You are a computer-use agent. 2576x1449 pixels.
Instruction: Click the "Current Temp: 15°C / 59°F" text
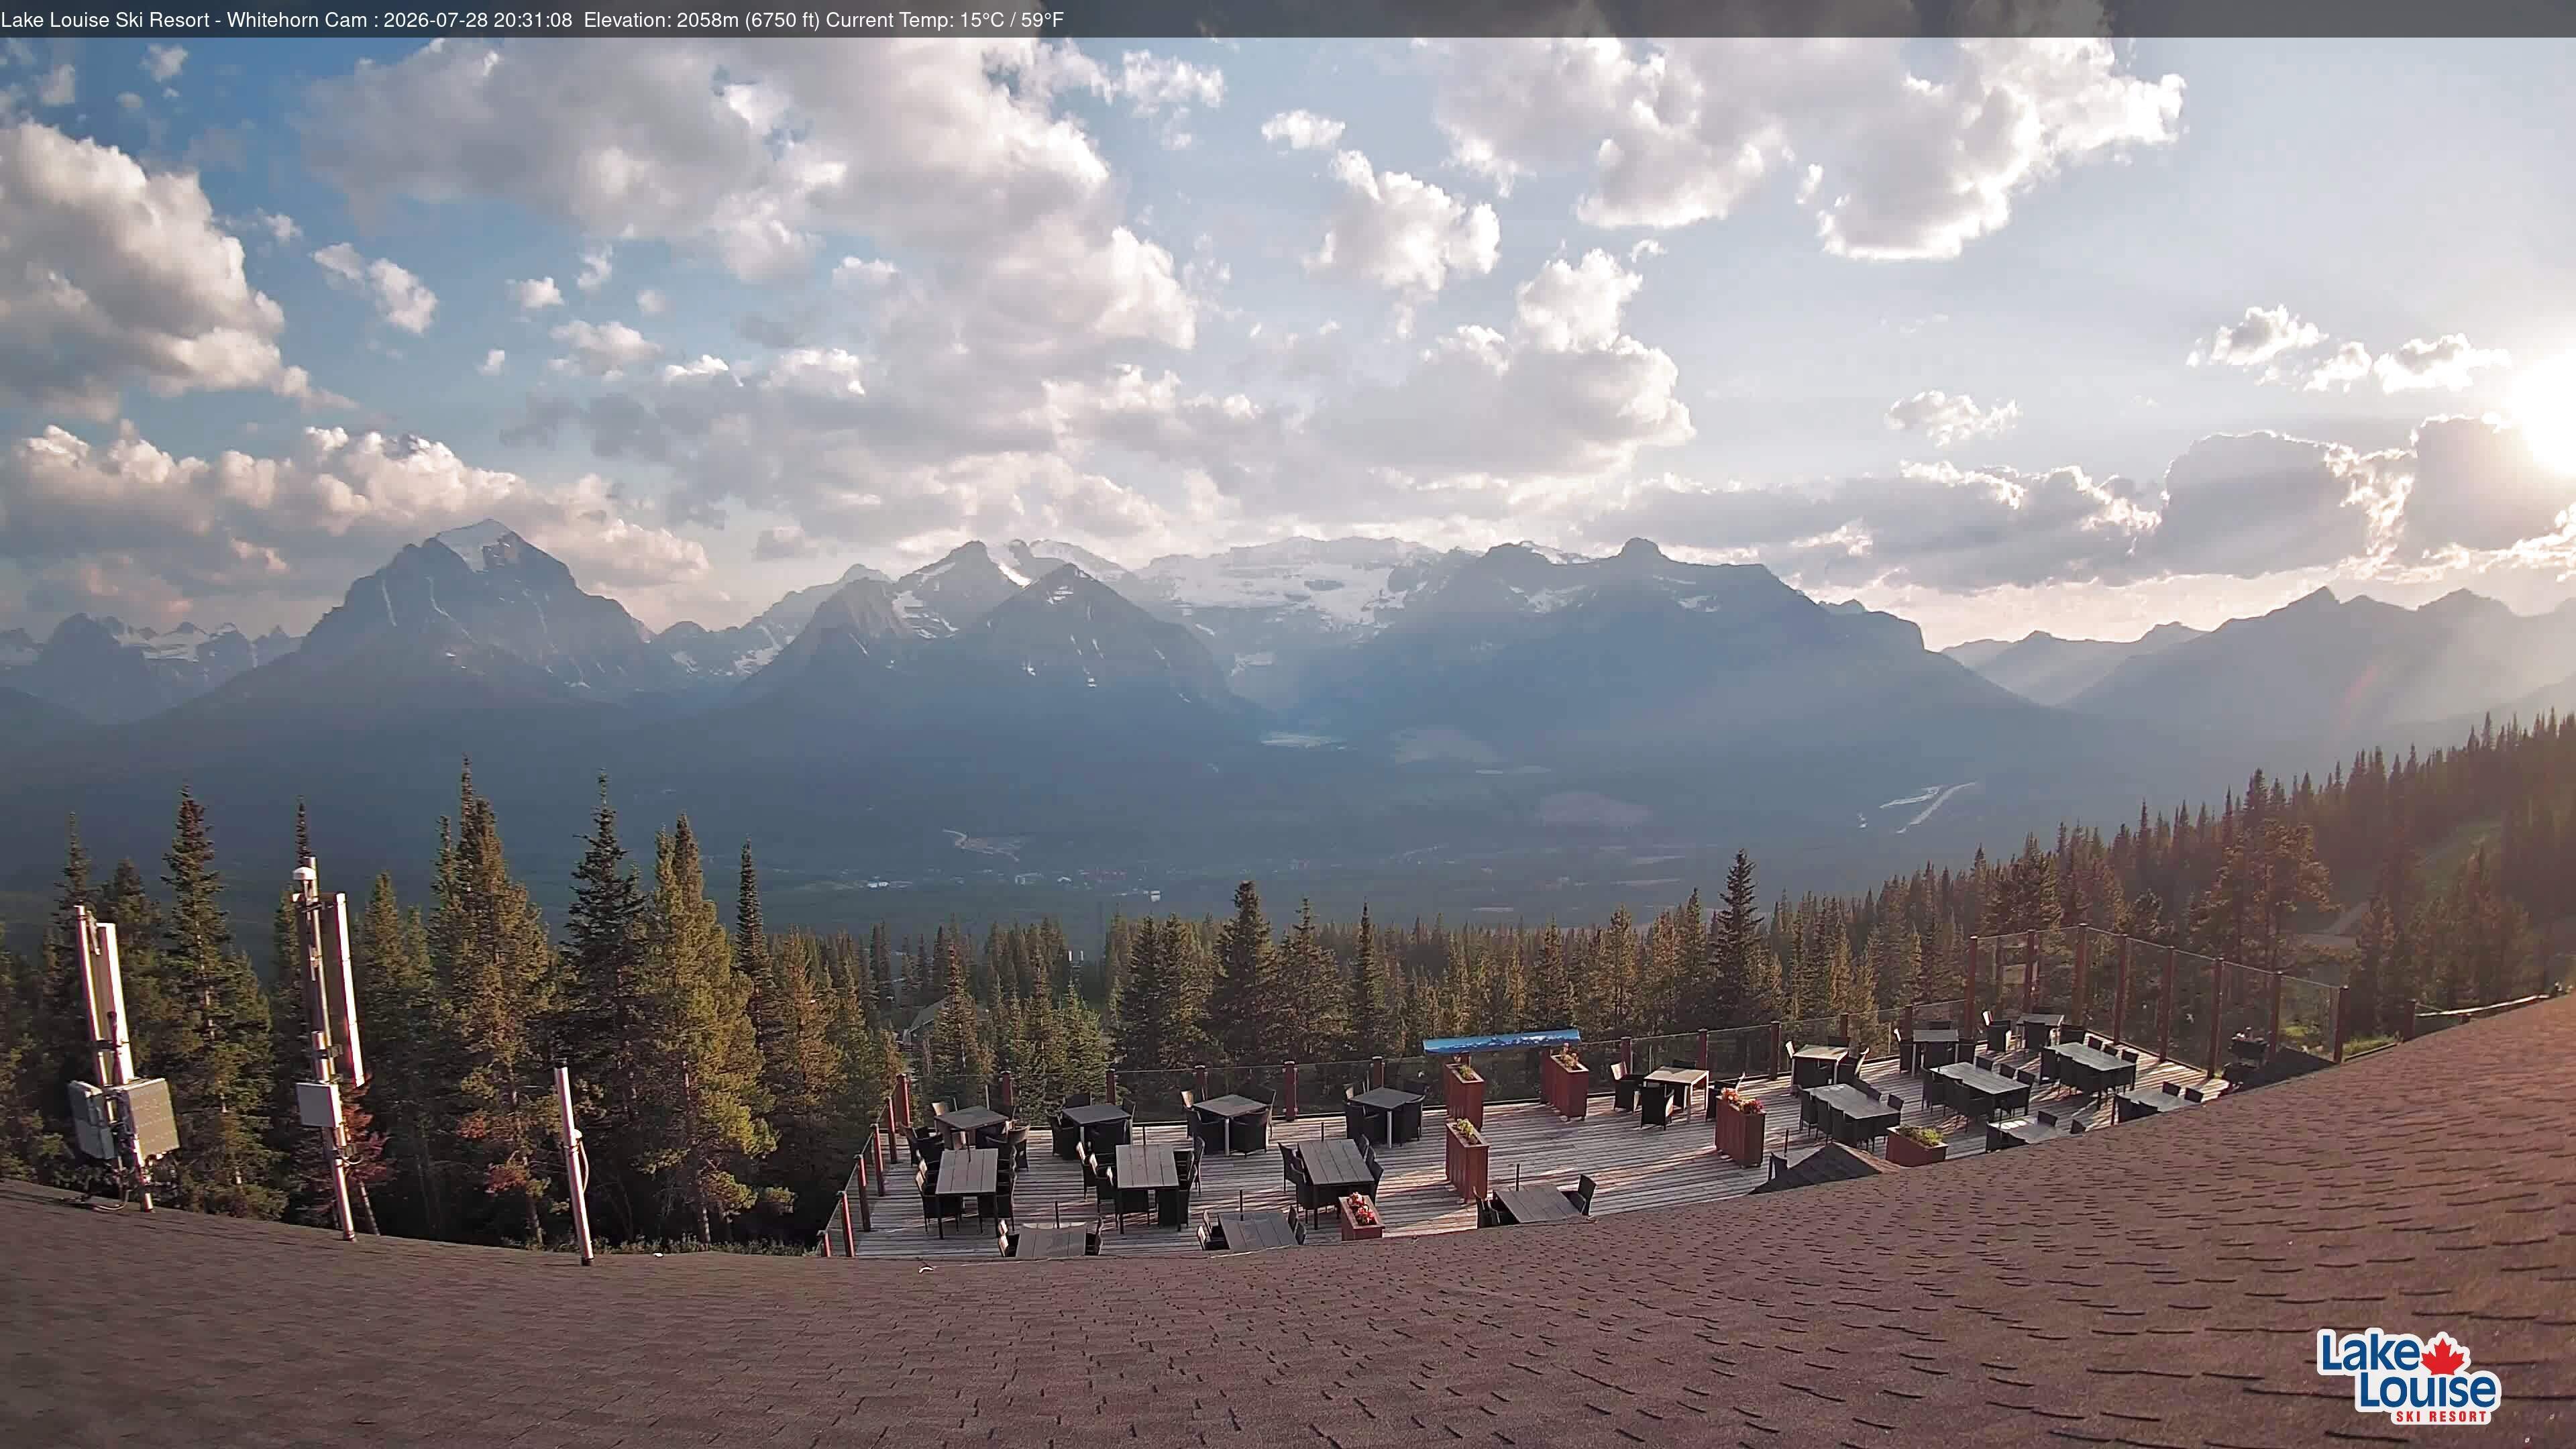[x=945, y=19]
